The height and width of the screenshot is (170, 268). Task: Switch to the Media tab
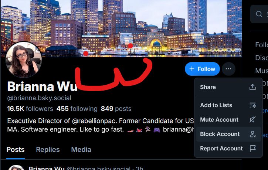81,150
